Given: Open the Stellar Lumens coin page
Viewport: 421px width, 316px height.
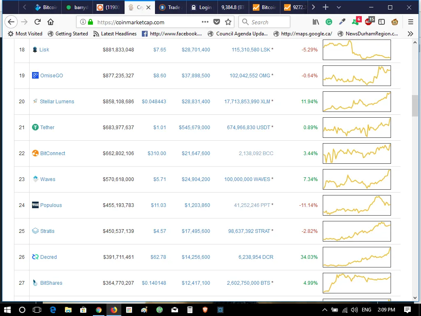Looking at the screenshot, I should (57, 102).
